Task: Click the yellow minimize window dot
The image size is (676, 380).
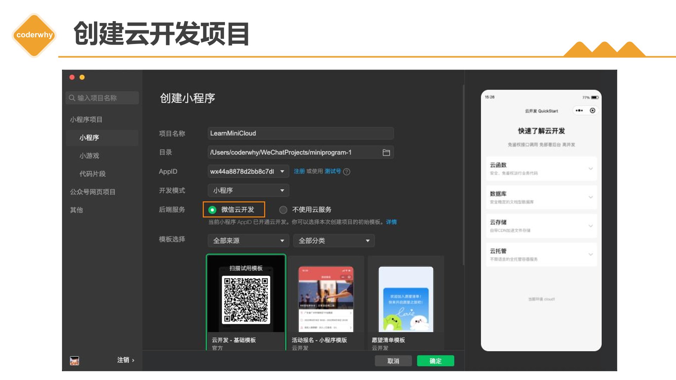Action: pos(82,77)
